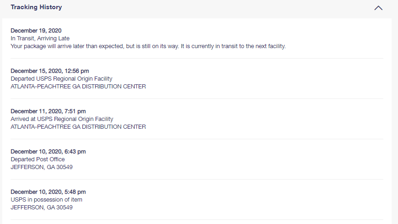Select the December 10, 2020, 5:48 pm timestamp
The width and height of the screenshot is (398, 224).
(48, 192)
